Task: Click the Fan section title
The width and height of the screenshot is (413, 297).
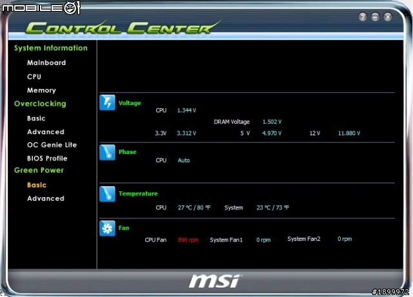Action: 124,228
